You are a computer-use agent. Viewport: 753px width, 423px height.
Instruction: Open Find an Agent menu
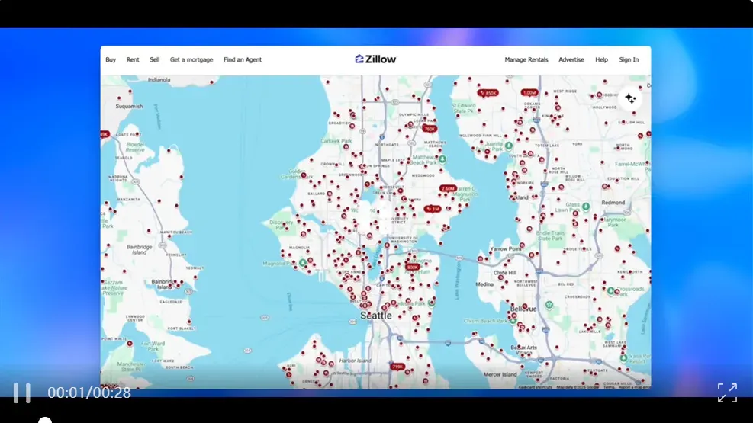pos(243,60)
